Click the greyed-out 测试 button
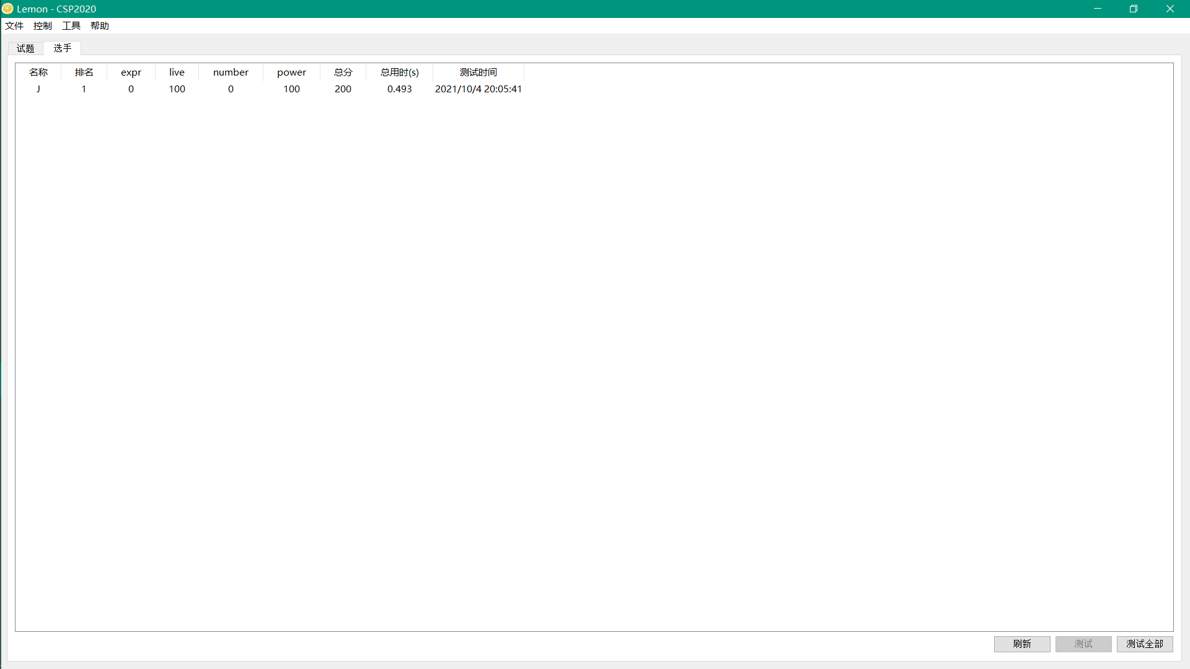 (1083, 644)
